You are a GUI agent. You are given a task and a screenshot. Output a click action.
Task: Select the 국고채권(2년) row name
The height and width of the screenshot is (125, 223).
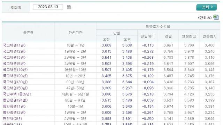point(14,51)
